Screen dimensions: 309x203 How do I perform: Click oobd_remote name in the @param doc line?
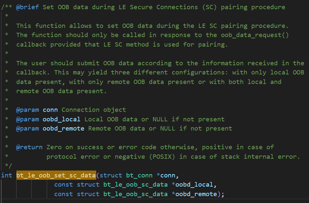pos(63,129)
